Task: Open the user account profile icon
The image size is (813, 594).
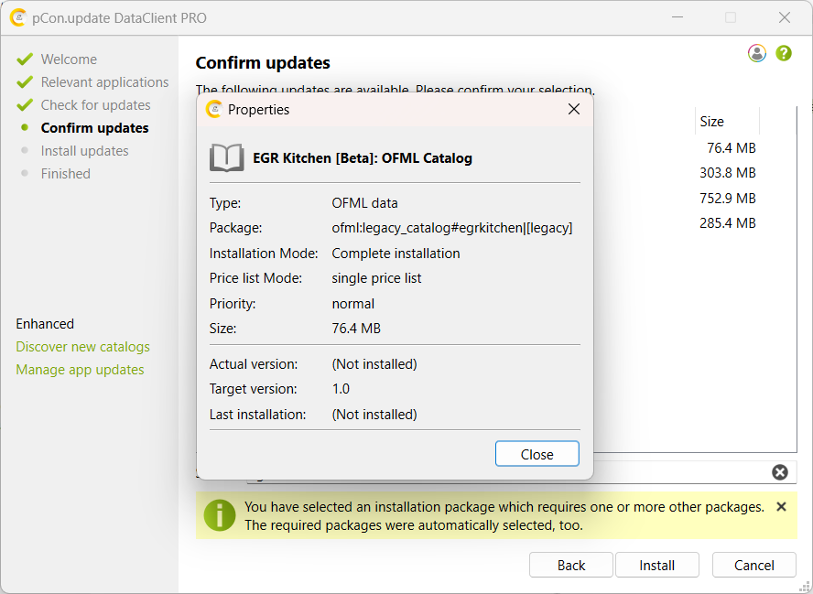Action: pos(757,53)
